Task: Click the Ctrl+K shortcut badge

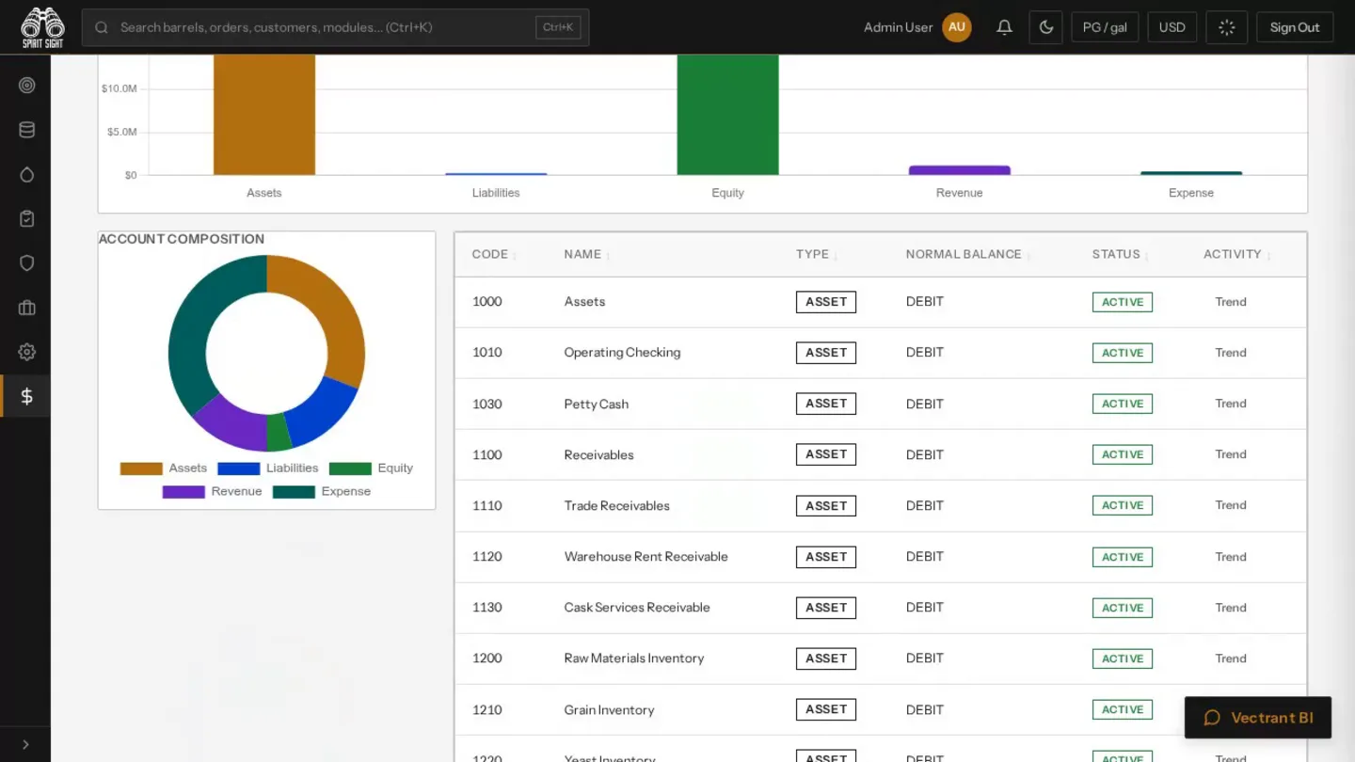Action: click(x=558, y=27)
